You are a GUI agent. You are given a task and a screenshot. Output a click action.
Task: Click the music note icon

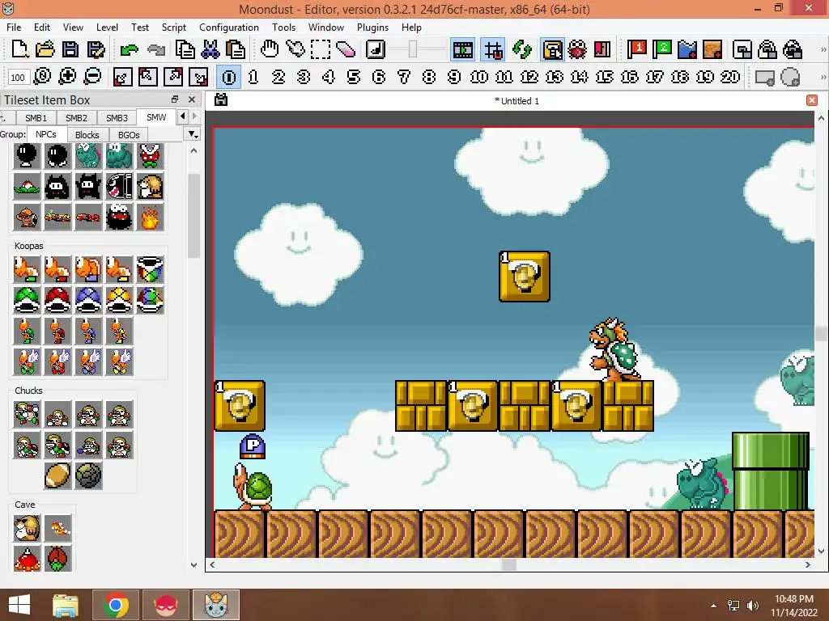click(x=376, y=49)
